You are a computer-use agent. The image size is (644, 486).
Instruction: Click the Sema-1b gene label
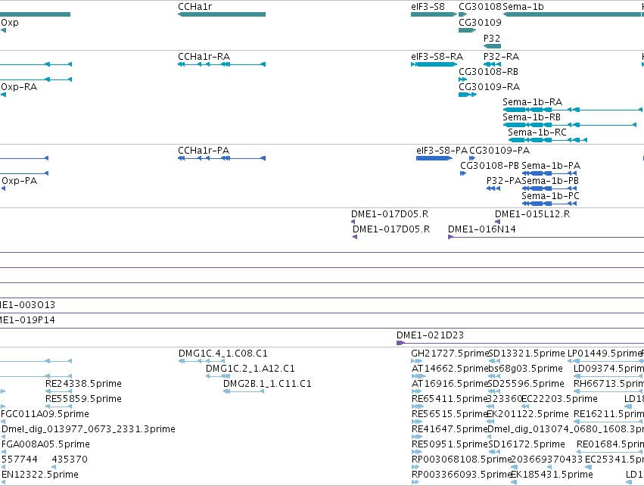(x=523, y=7)
